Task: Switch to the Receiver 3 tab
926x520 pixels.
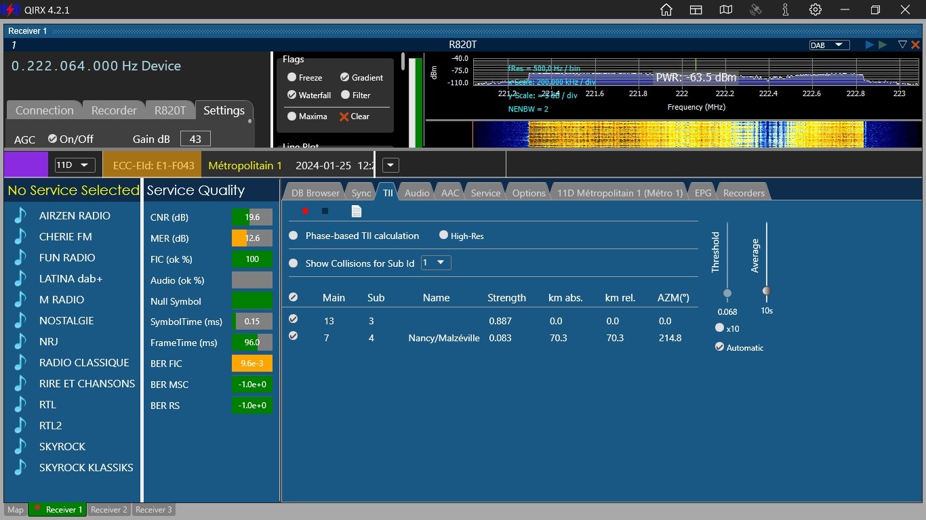Action: [x=154, y=510]
